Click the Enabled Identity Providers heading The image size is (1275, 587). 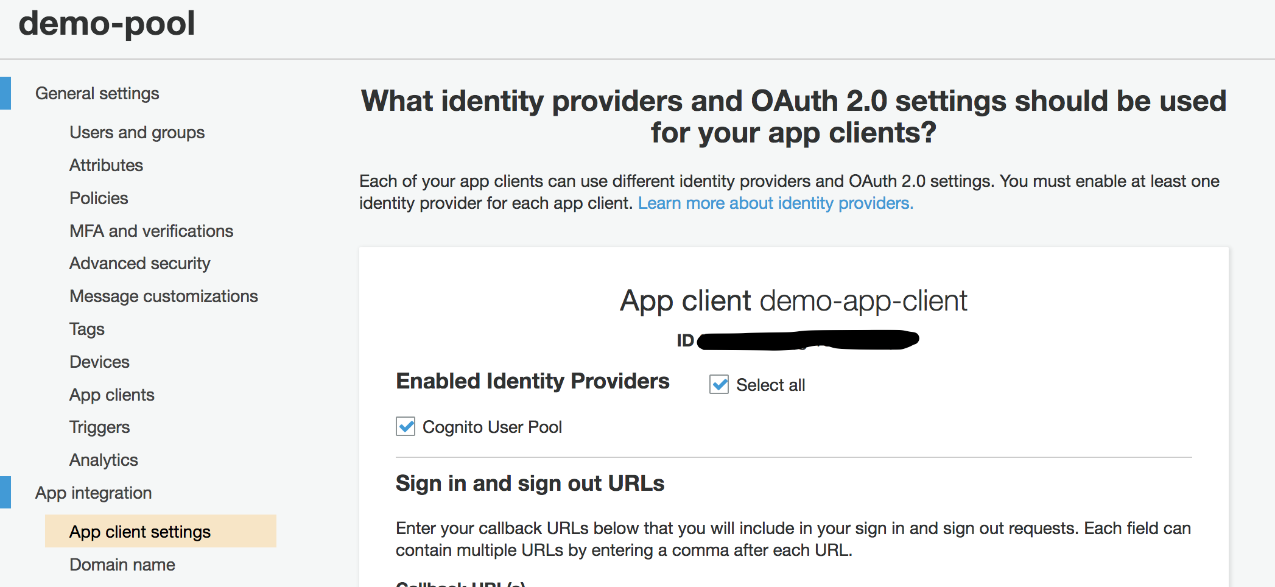(533, 381)
